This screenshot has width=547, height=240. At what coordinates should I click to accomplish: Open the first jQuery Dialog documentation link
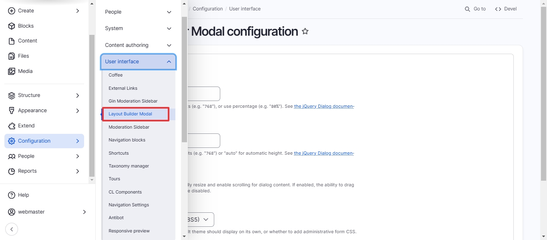(x=324, y=107)
